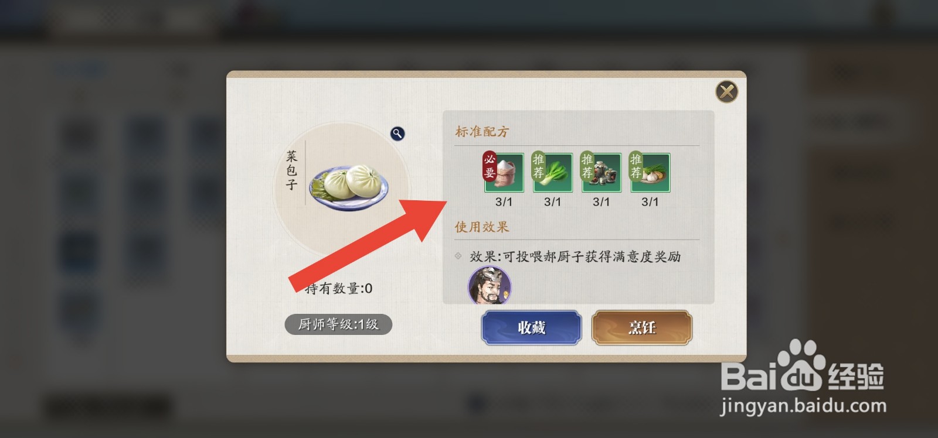Click the jingyan.baidu.com watermark link
938x438 pixels.
tap(803, 406)
